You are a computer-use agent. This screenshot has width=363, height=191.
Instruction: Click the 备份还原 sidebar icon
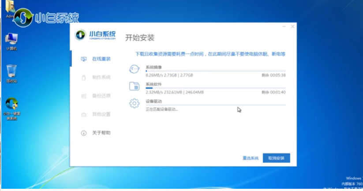click(84, 96)
